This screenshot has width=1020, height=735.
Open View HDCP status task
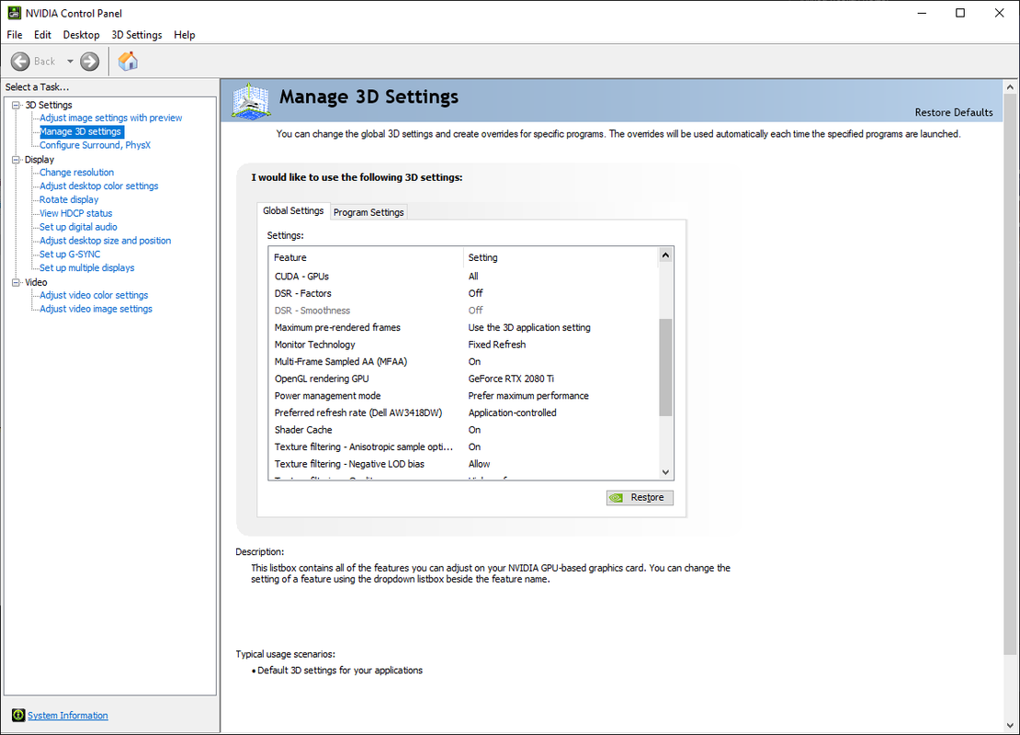pos(75,213)
